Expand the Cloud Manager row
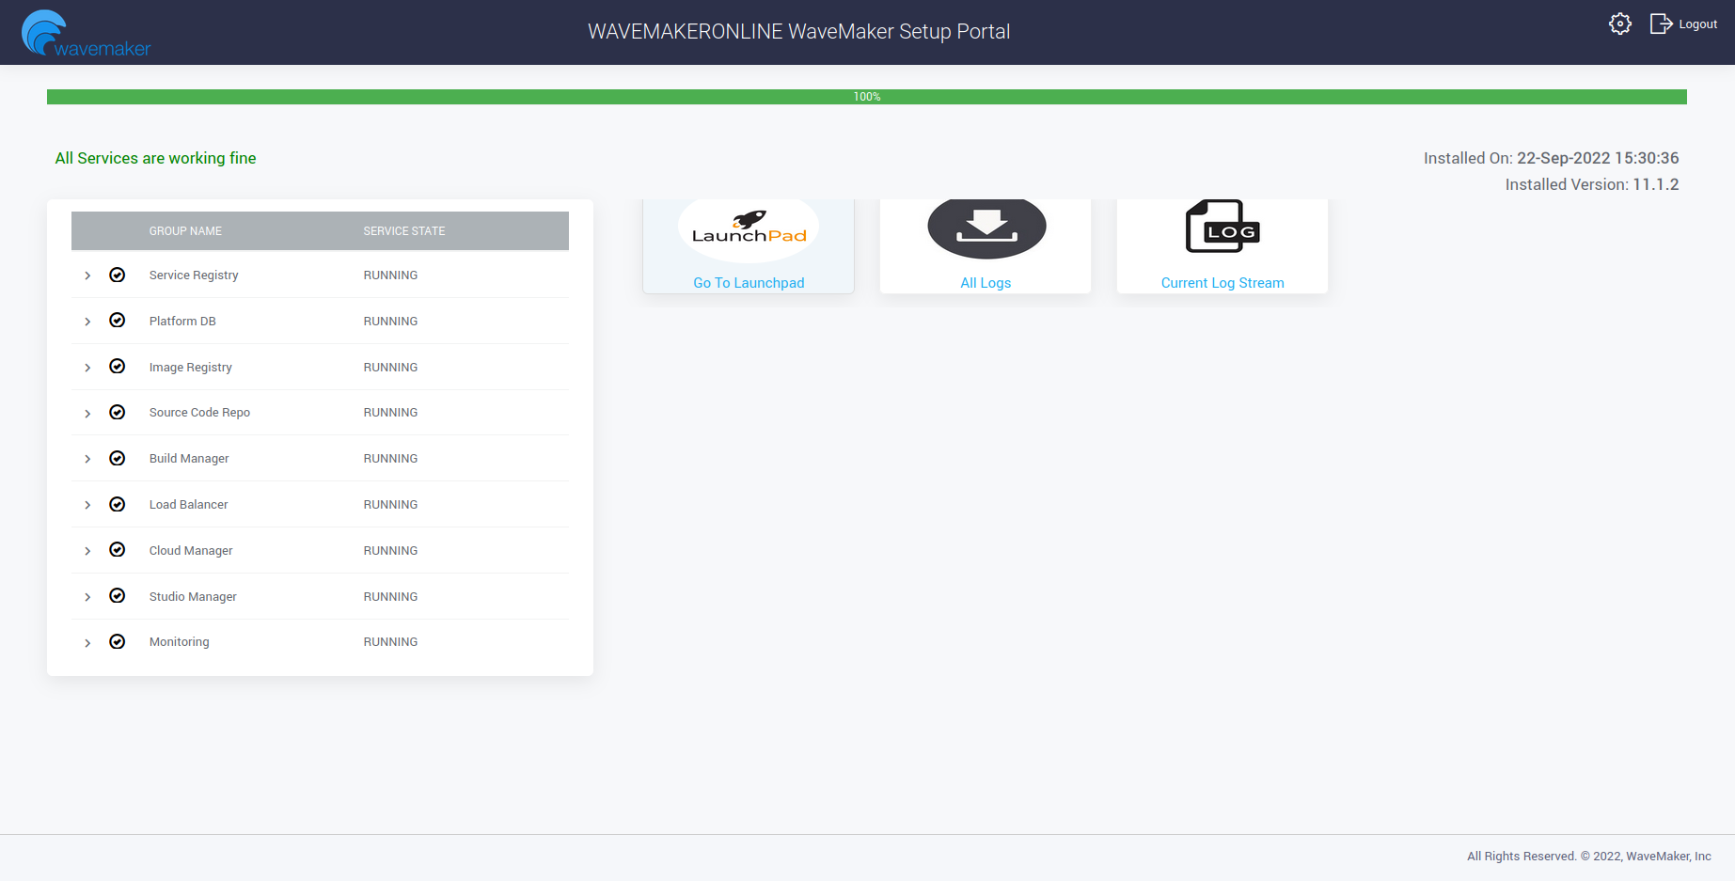The height and width of the screenshot is (881, 1735). 87,551
